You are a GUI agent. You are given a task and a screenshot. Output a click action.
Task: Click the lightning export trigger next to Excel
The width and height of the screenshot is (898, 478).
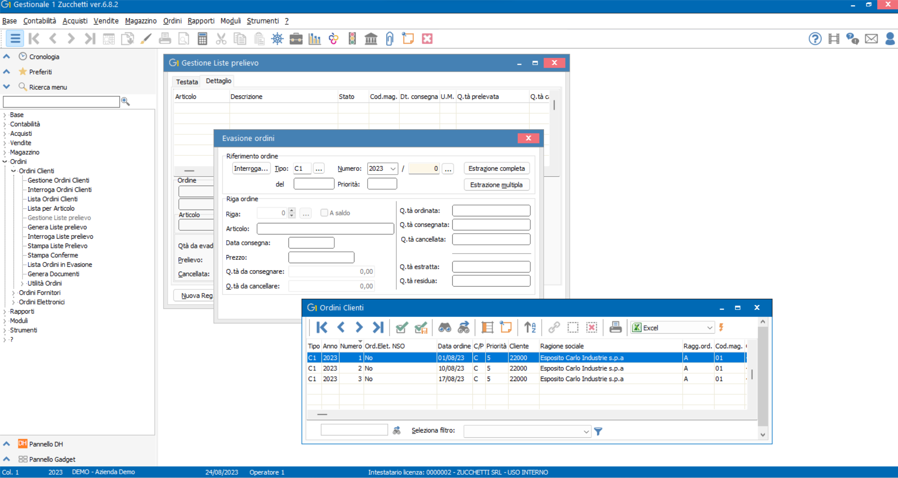click(721, 327)
